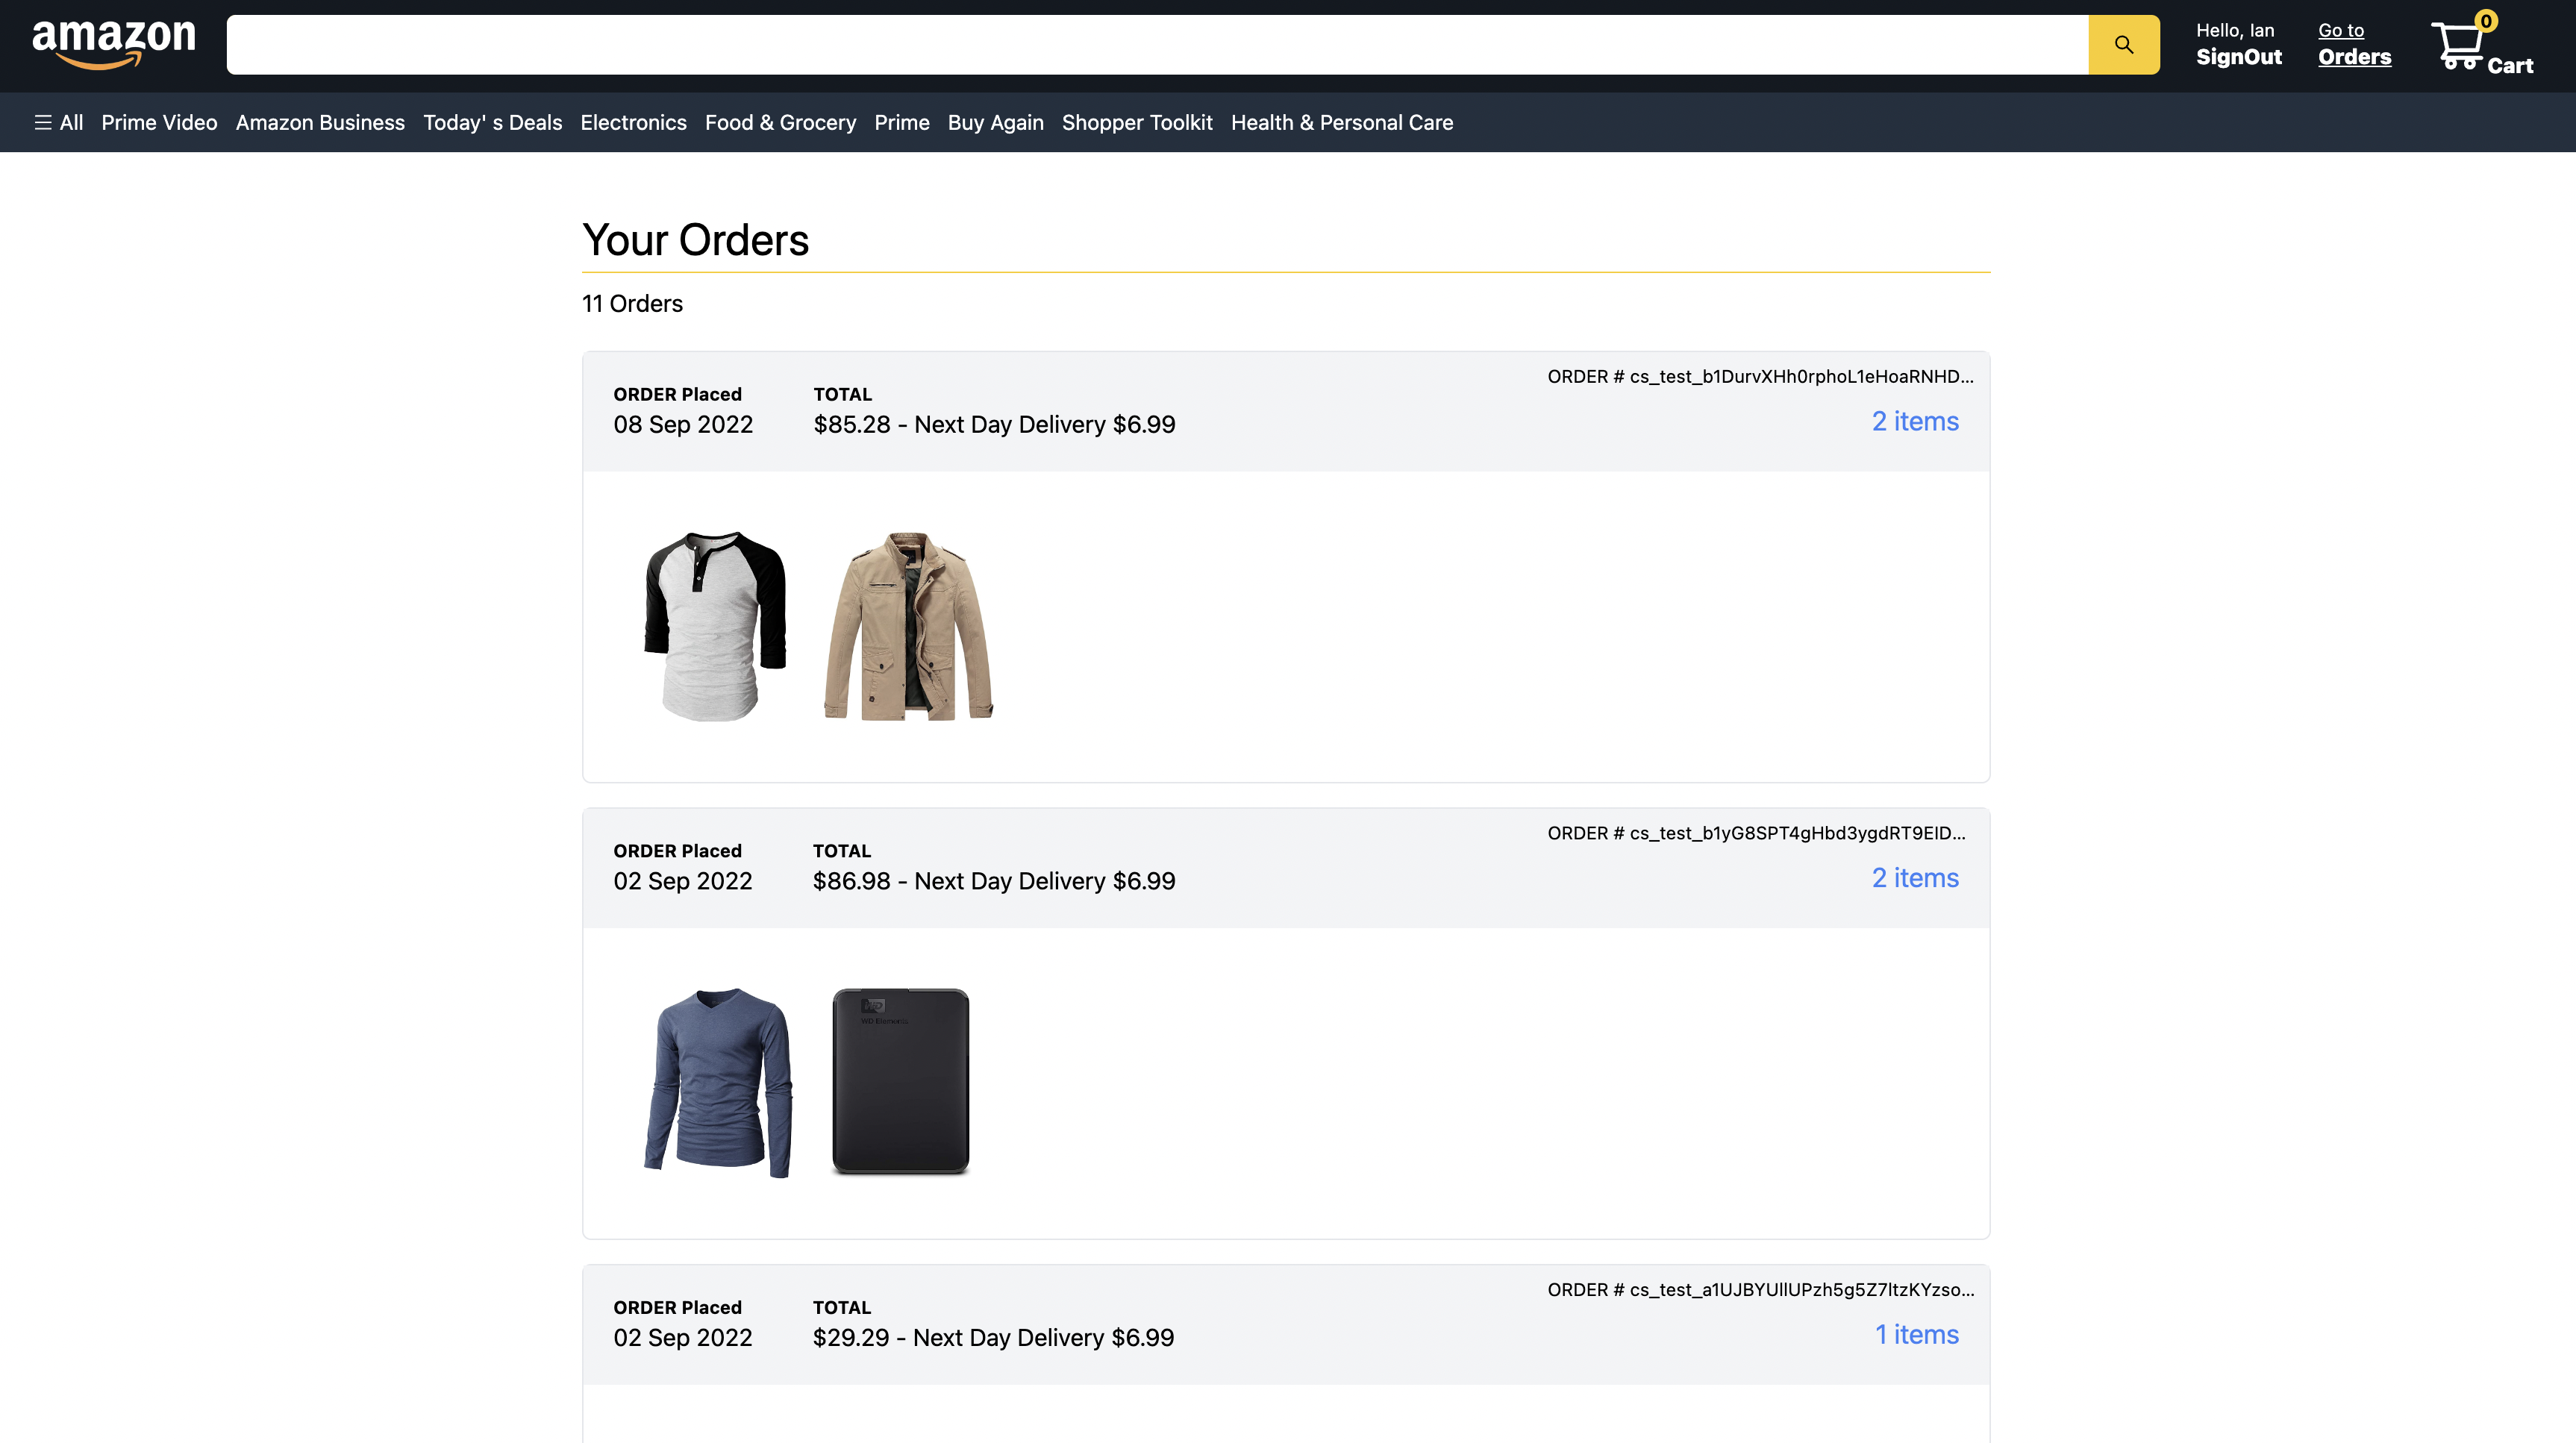Click Buy Again in navigation bar

pos(995,122)
